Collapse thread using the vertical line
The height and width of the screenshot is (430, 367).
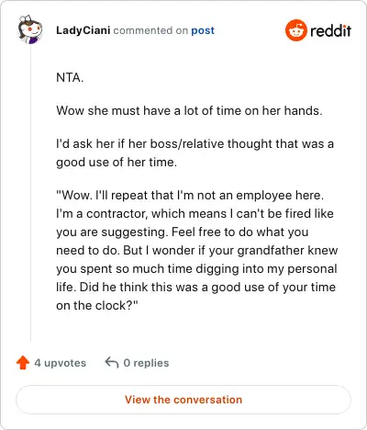30,193
